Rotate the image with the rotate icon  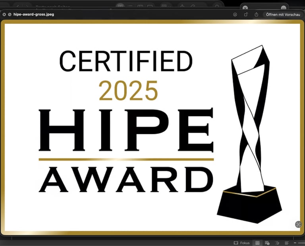point(246,14)
